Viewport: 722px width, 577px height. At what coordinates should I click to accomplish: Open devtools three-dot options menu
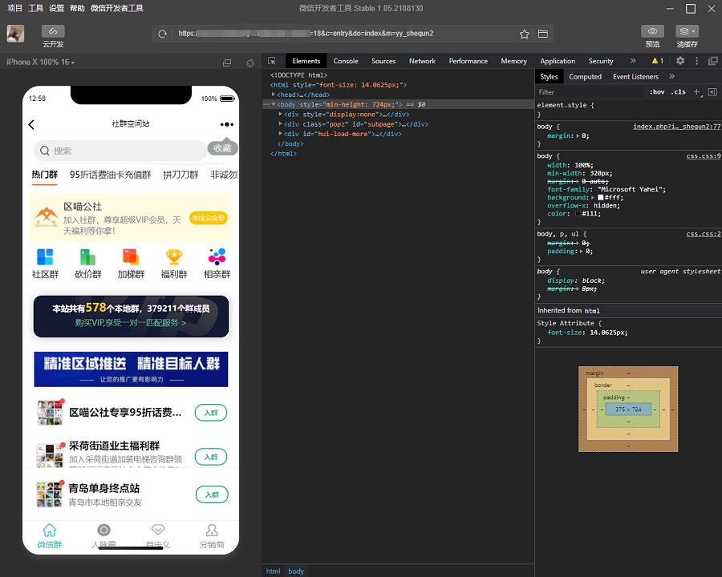[x=696, y=61]
